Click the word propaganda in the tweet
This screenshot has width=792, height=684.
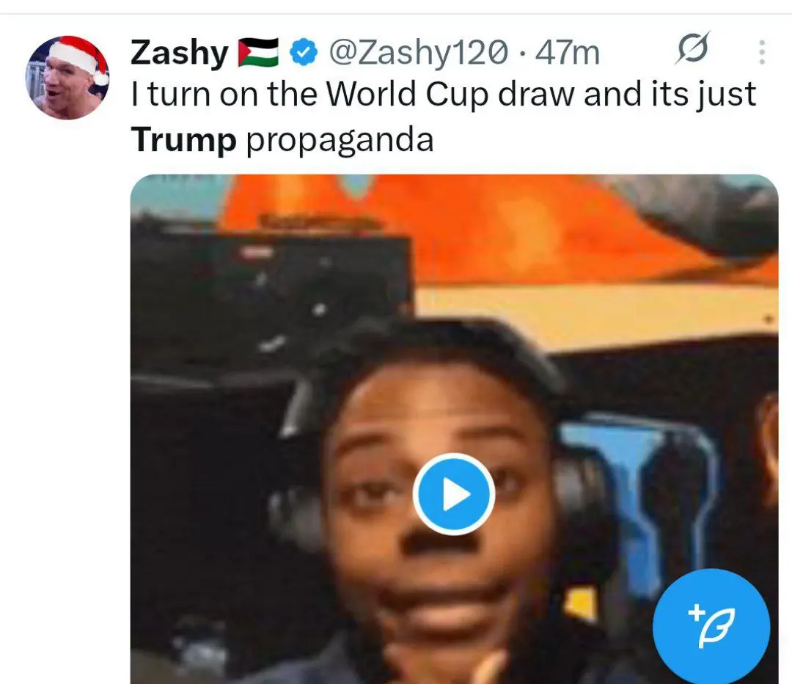pyautogui.click(x=340, y=140)
